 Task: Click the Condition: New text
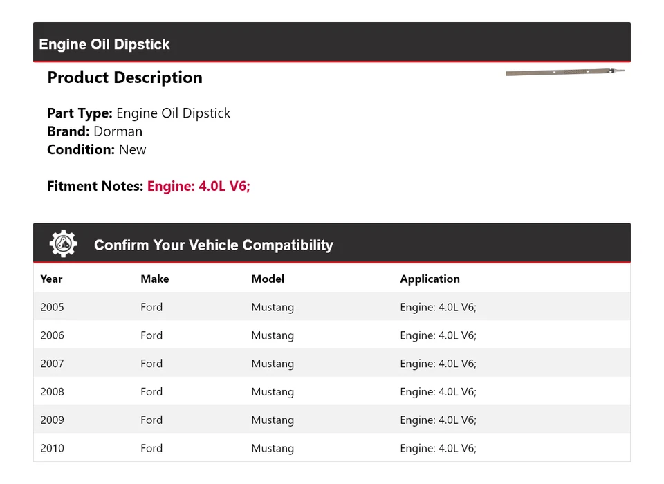click(97, 150)
